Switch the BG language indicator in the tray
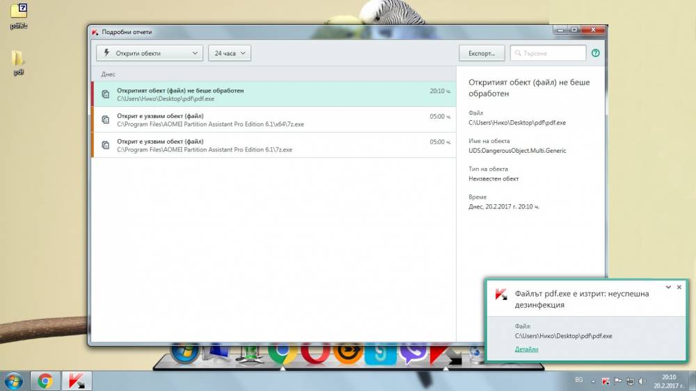This screenshot has width=696, height=391. click(579, 380)
